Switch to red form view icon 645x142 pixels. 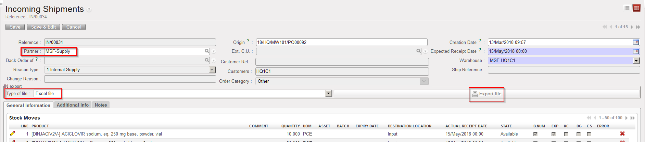636,8
